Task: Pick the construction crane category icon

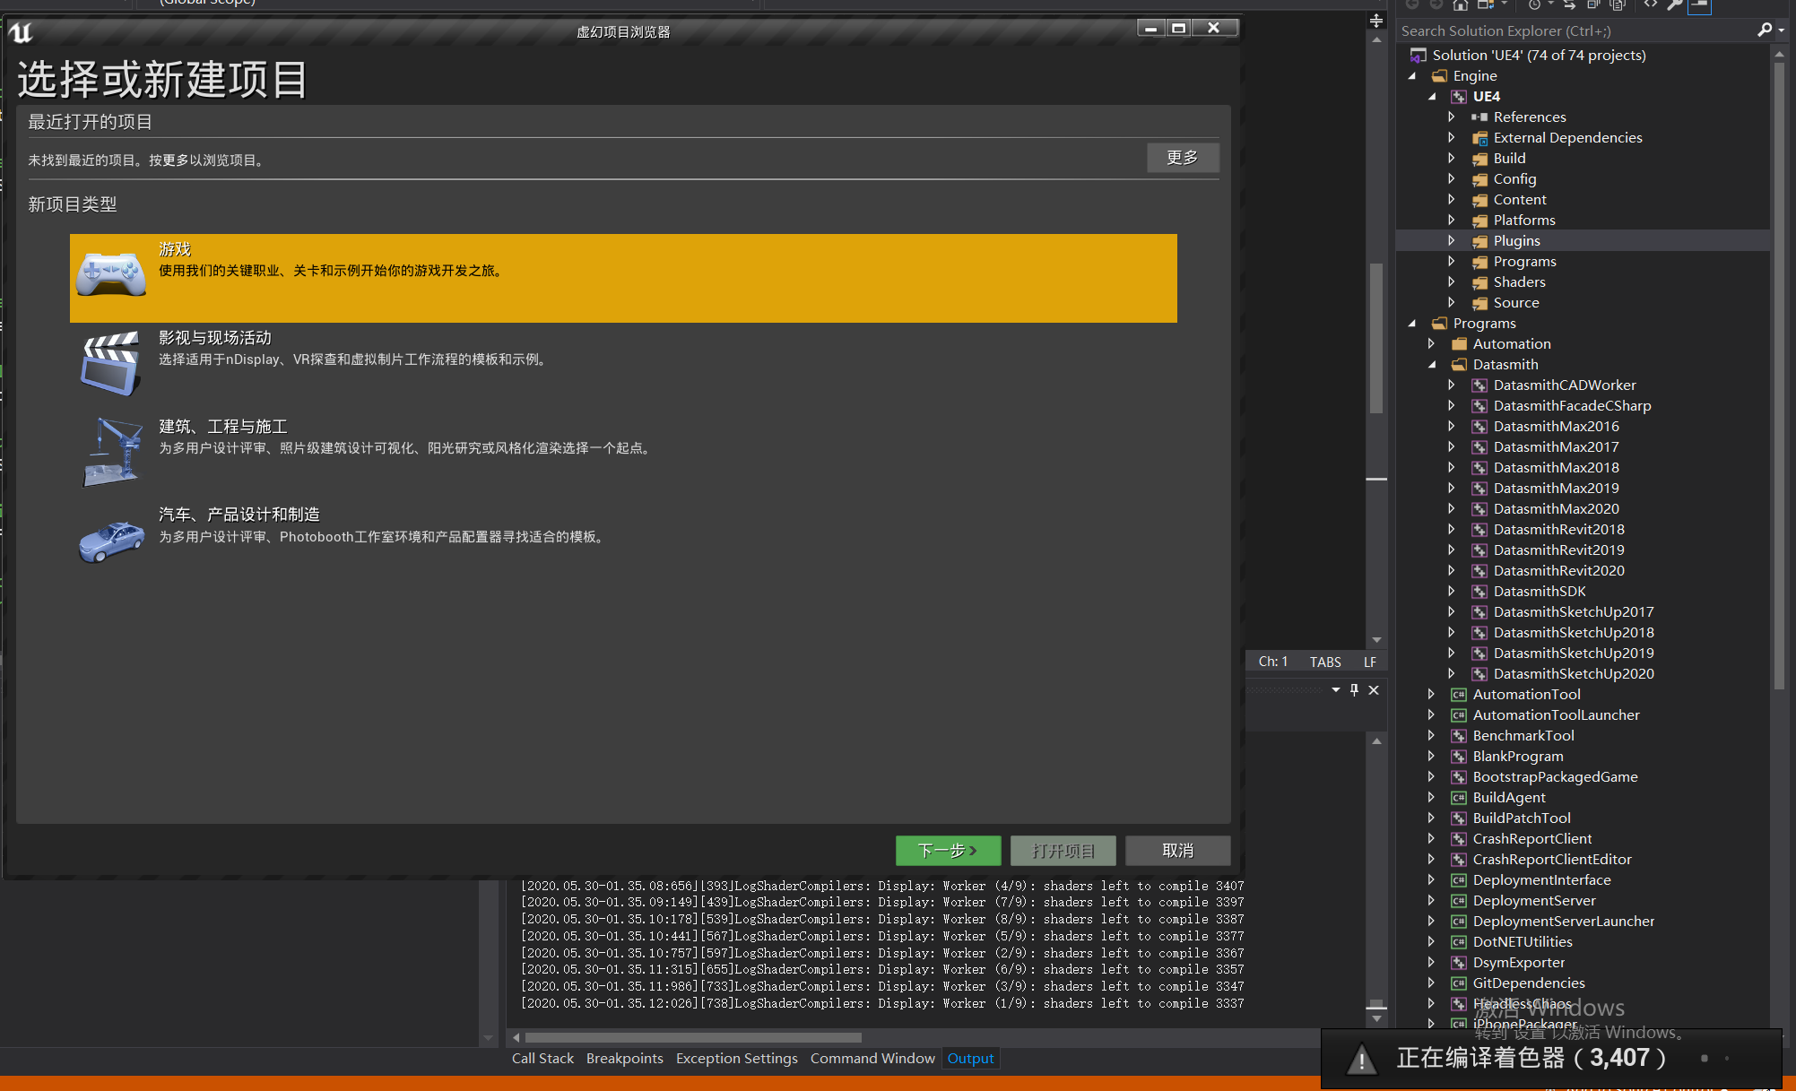Action: (112, 452)
